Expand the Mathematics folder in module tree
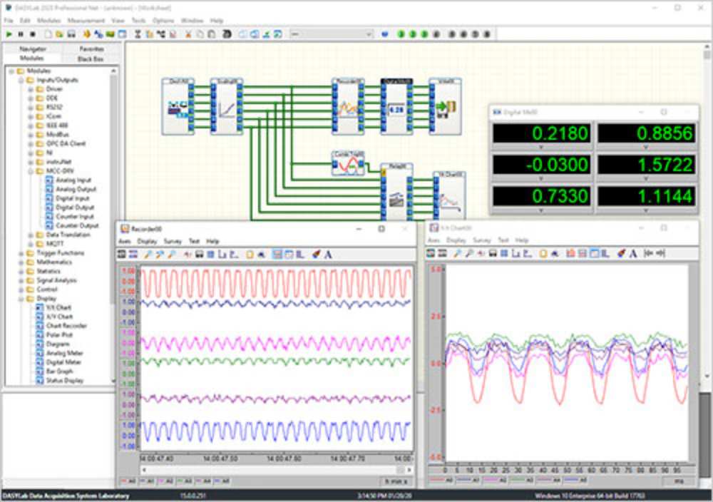Image resolution: width=713 pixels, height=502 pixels. (x=21, y=262)
